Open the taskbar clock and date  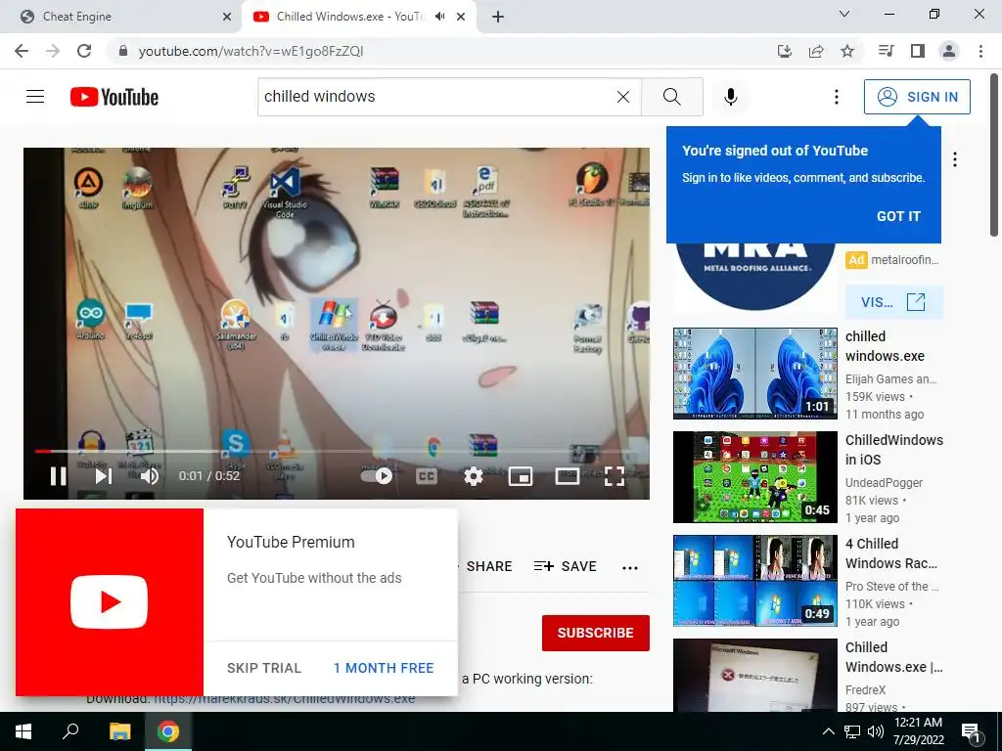pos(918,731)
